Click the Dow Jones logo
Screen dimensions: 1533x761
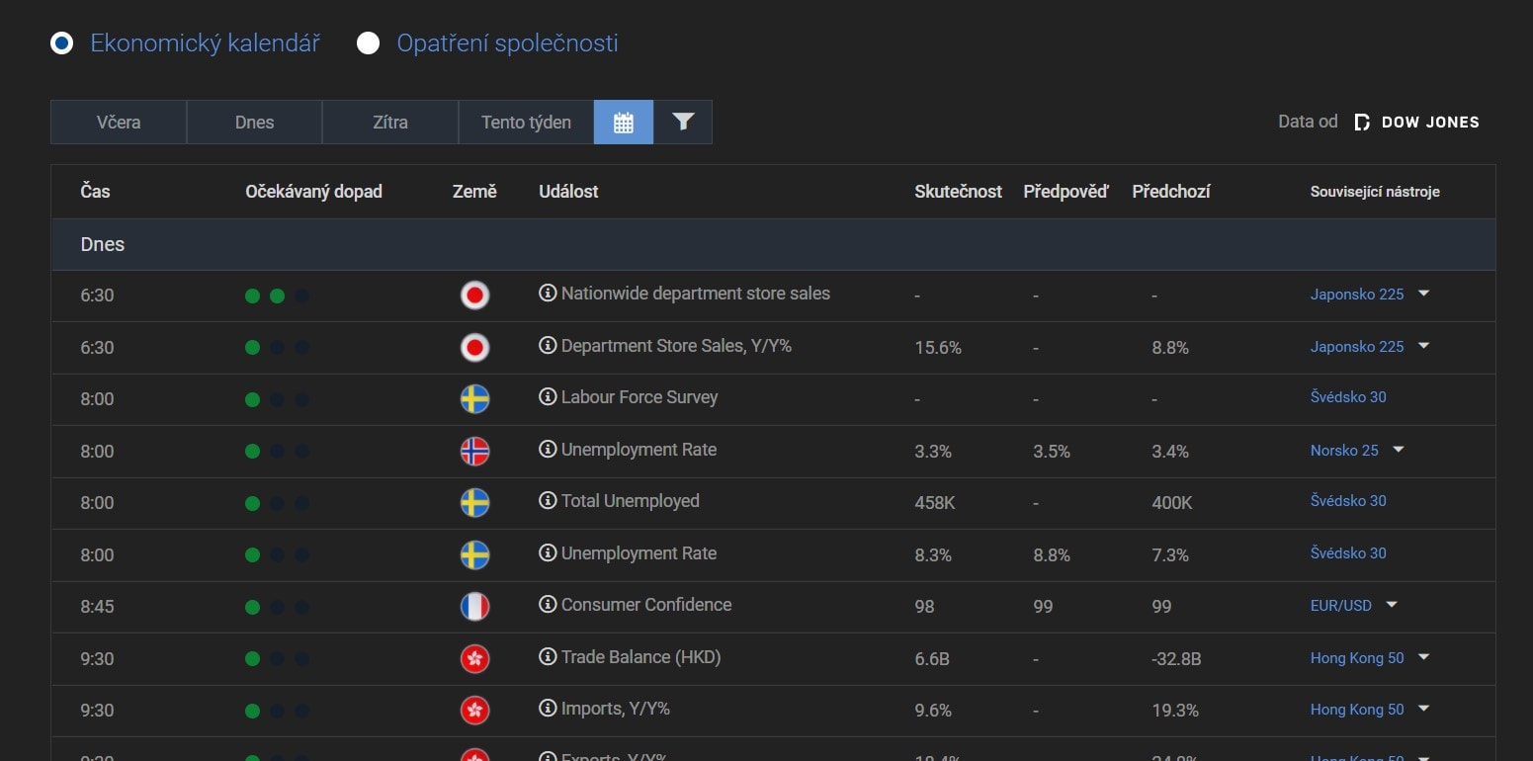point(1416,123)
